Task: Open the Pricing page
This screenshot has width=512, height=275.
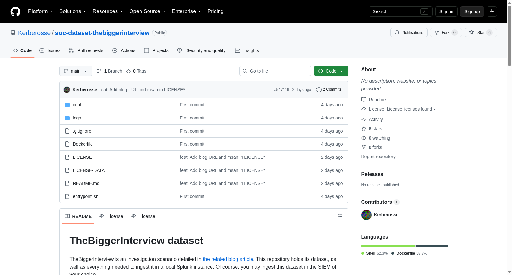Action: point(215,11)
